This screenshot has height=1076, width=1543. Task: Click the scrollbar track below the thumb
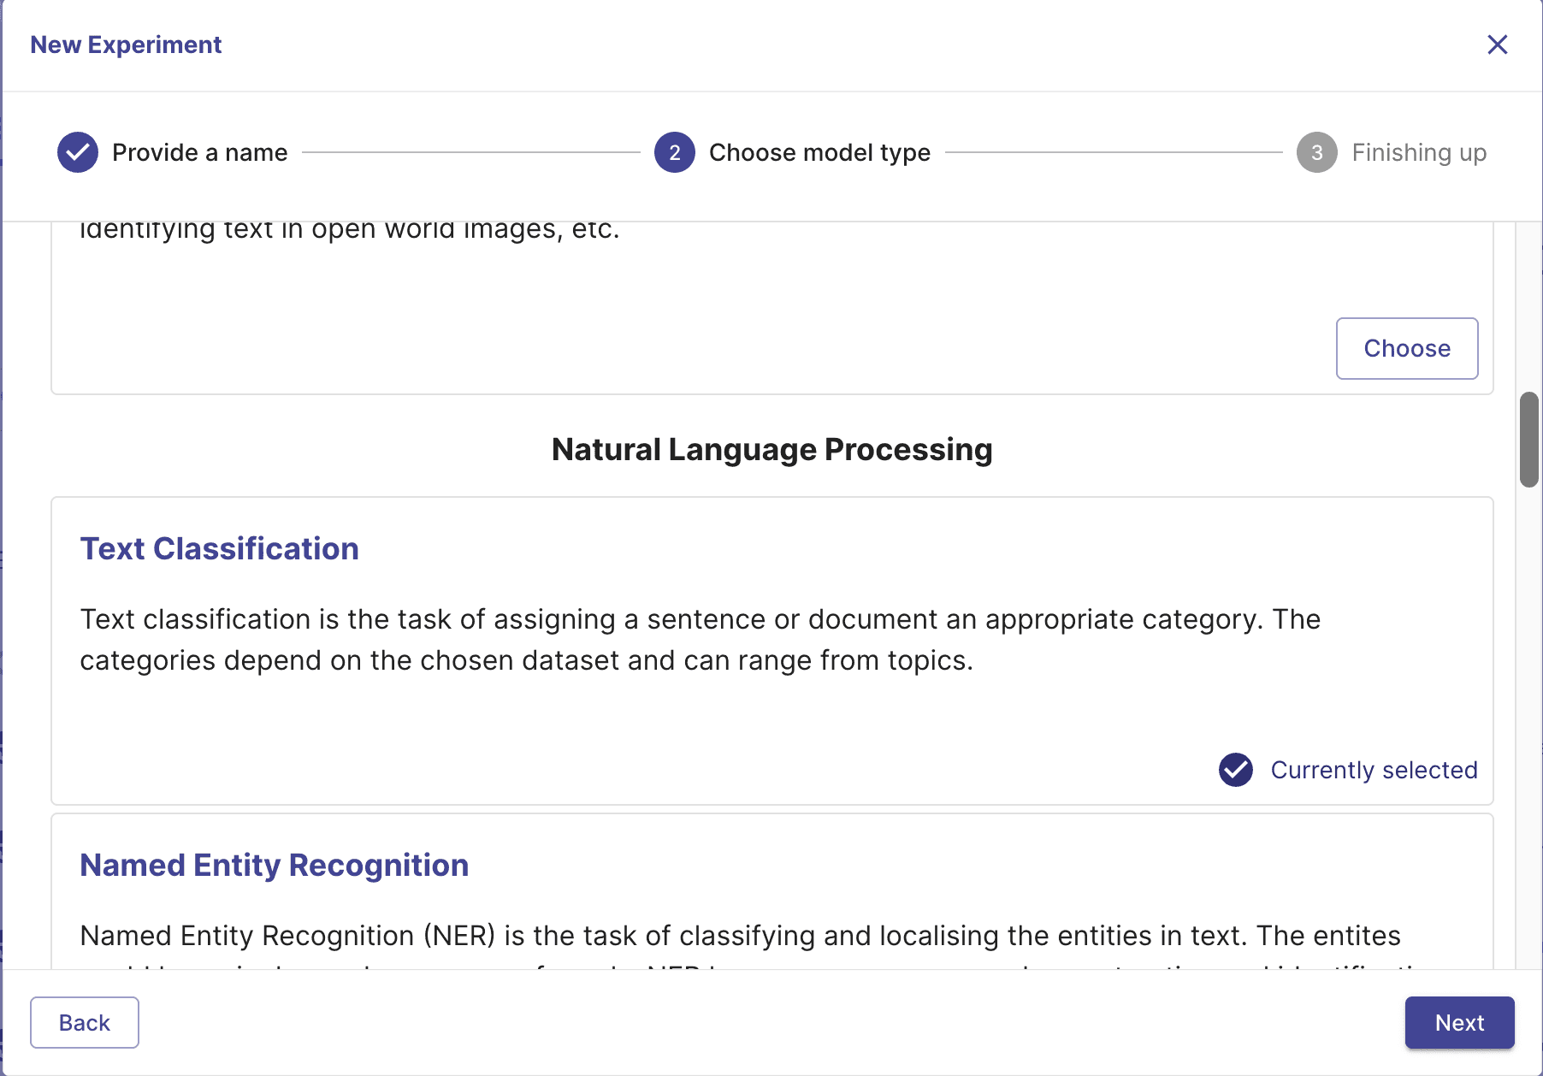pos(1529,727)
